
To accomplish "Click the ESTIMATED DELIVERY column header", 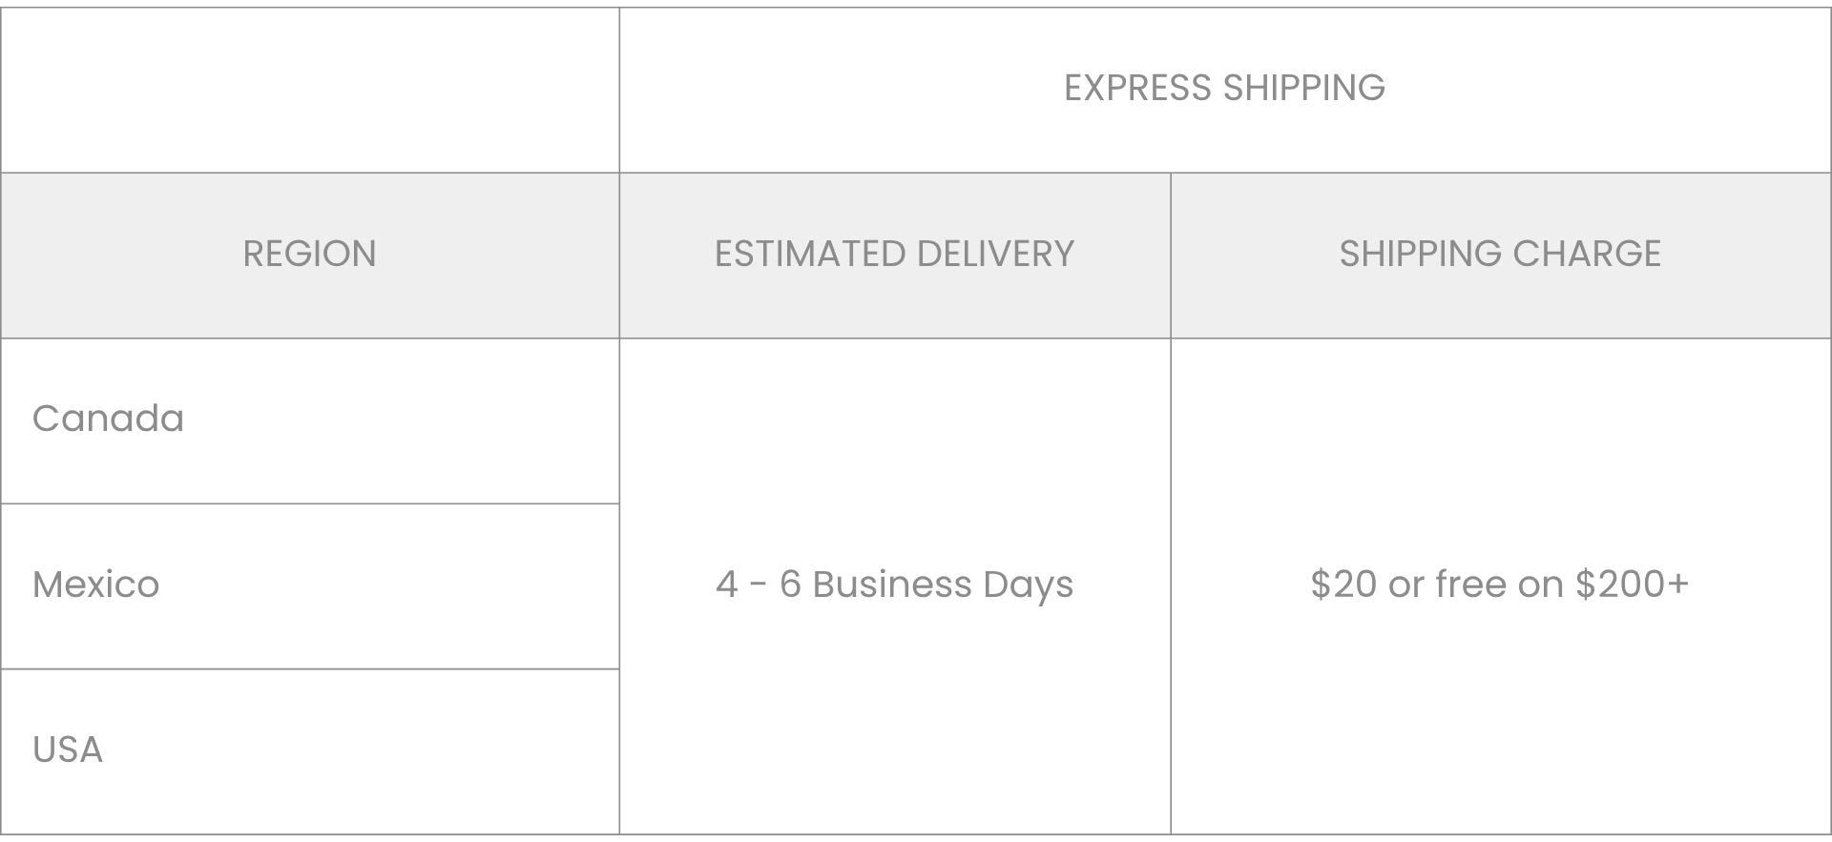I will (x=894, y=254).
